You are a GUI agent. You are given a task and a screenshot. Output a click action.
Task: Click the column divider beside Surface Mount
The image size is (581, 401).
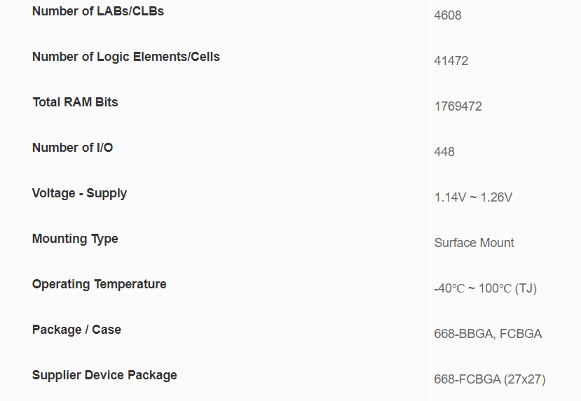[425, 243]
